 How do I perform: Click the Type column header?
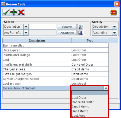point(90,41)
